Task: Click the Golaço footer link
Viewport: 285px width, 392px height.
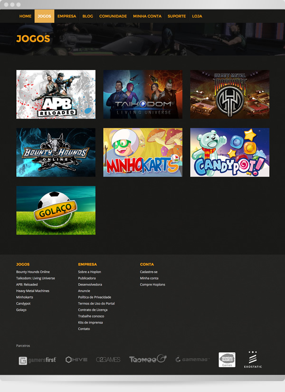Action: [x=21, y=310]
